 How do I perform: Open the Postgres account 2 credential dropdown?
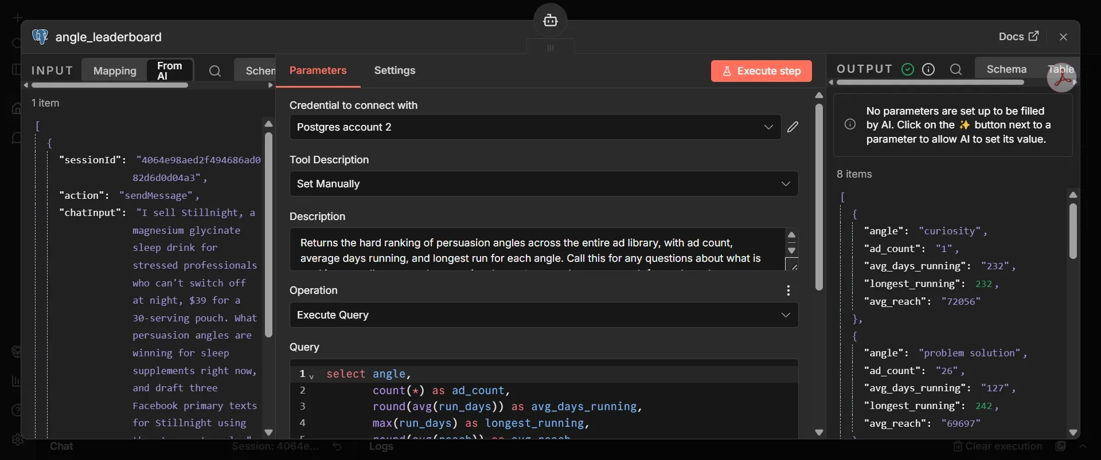[x=536, y=127]
